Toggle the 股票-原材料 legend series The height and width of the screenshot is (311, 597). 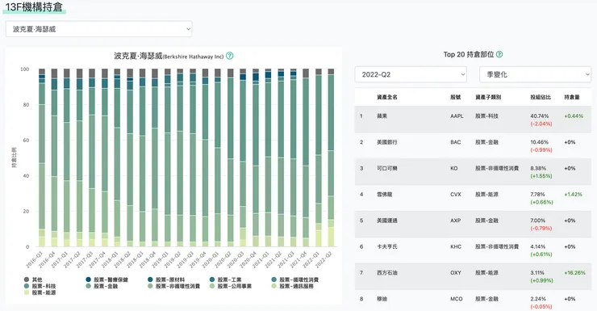[x=166, y=279]
